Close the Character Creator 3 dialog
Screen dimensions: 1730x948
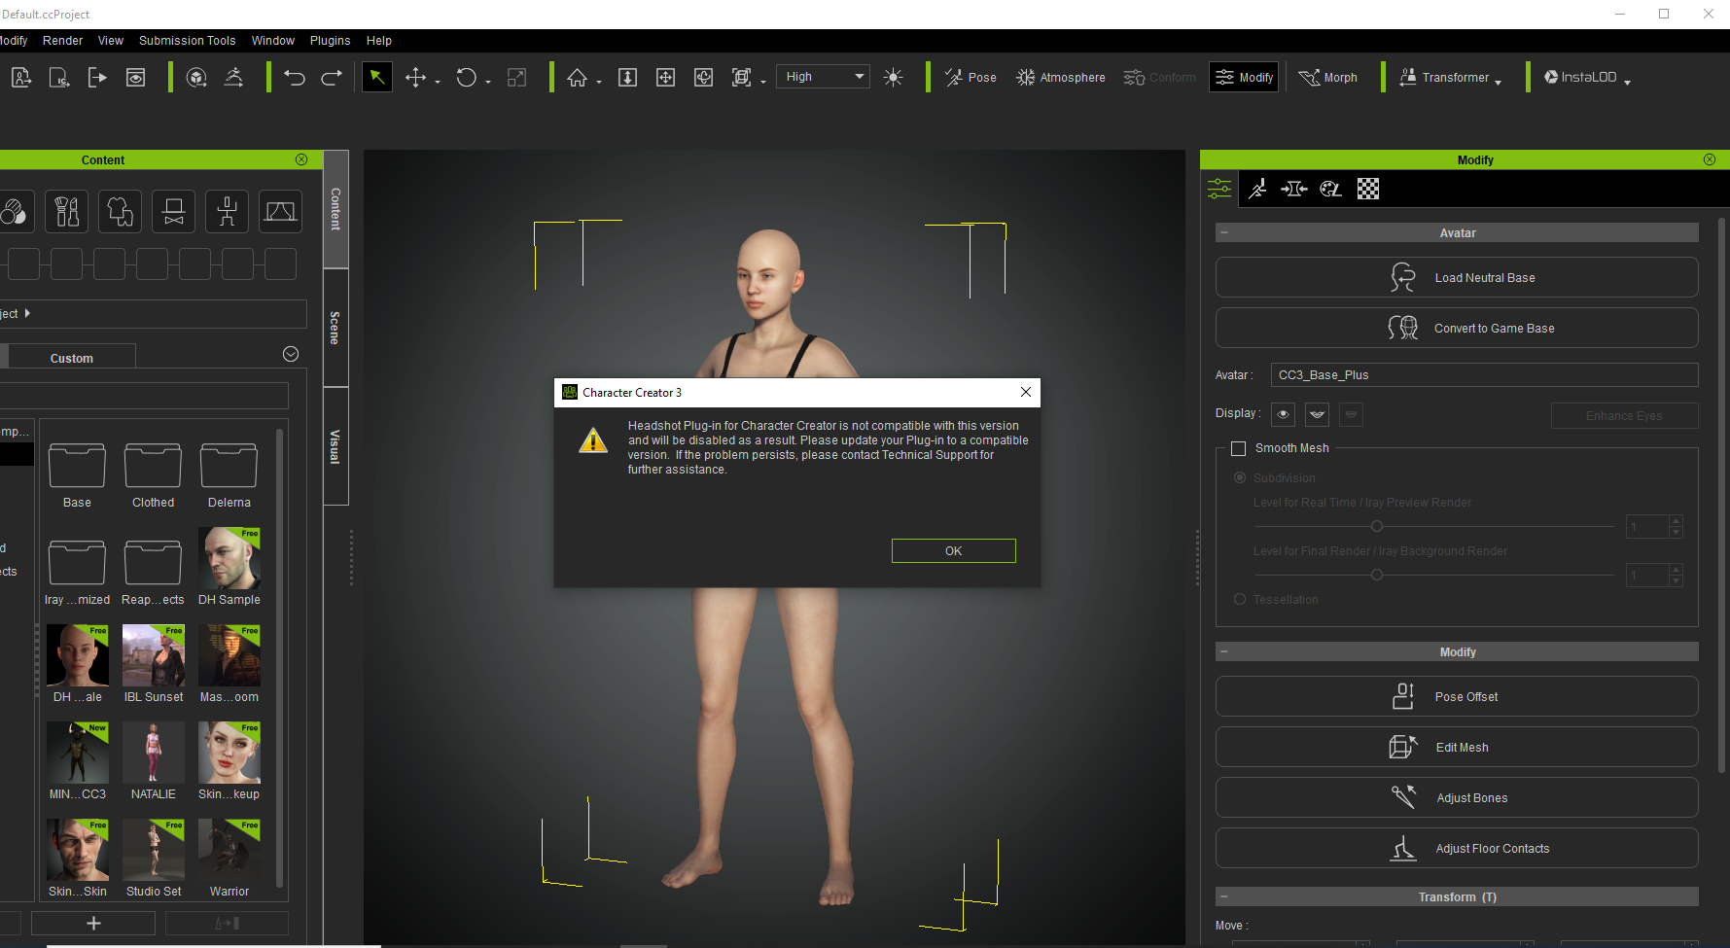tap(1025, 392)
